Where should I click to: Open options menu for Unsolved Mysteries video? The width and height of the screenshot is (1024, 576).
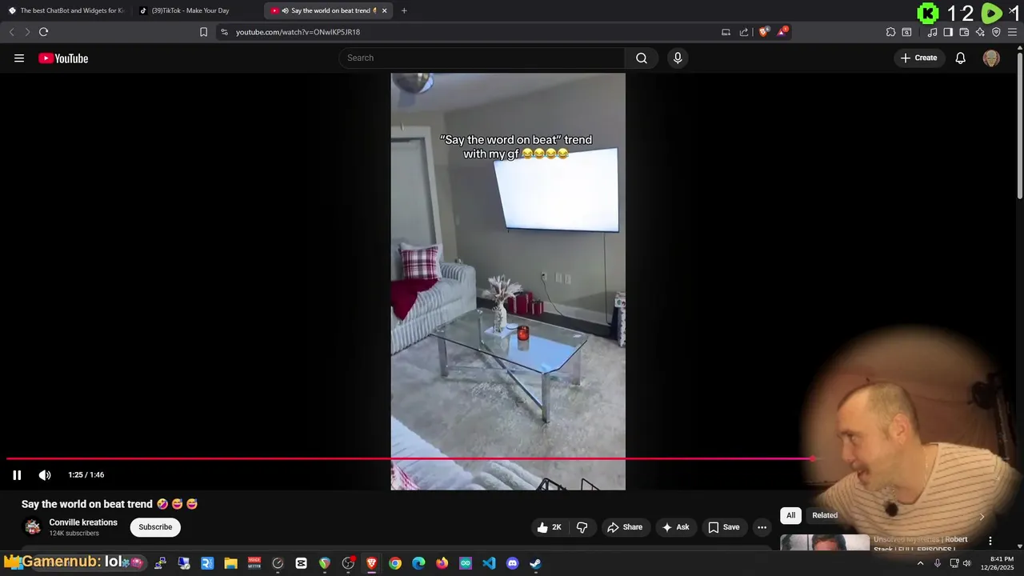tap(990, 541)
